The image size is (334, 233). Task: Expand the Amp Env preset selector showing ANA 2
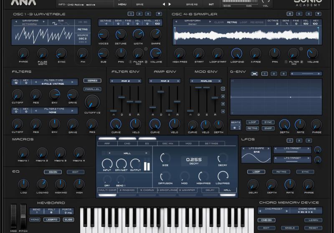(x=165, y=81)
